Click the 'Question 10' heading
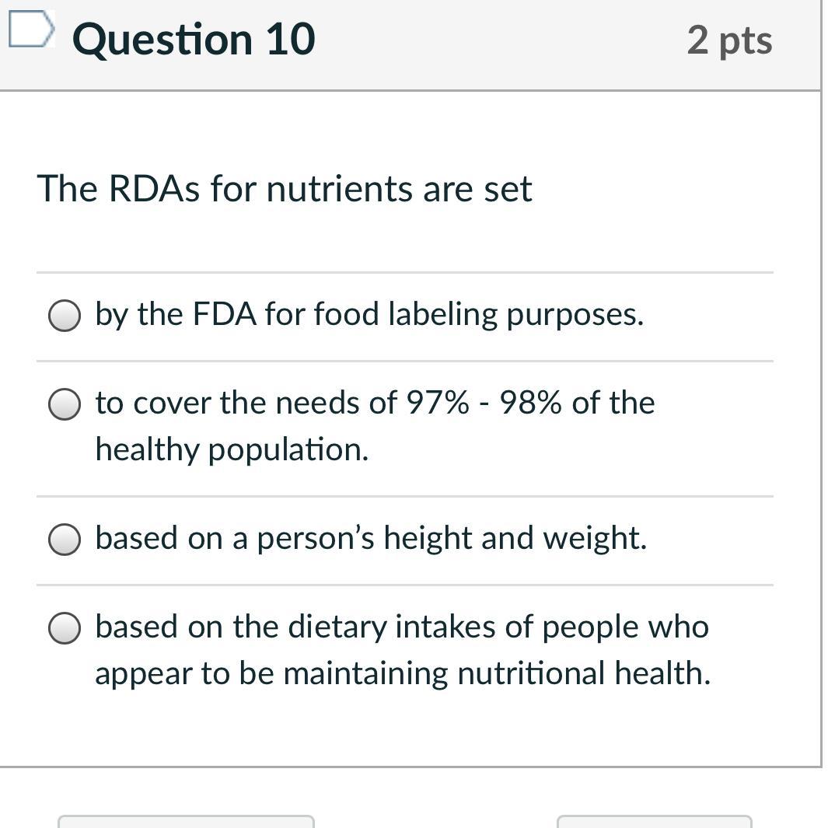 click(194, 40)
